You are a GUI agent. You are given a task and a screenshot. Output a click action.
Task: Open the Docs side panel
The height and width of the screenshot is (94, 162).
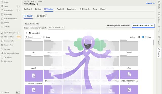(x=159, y=30)
